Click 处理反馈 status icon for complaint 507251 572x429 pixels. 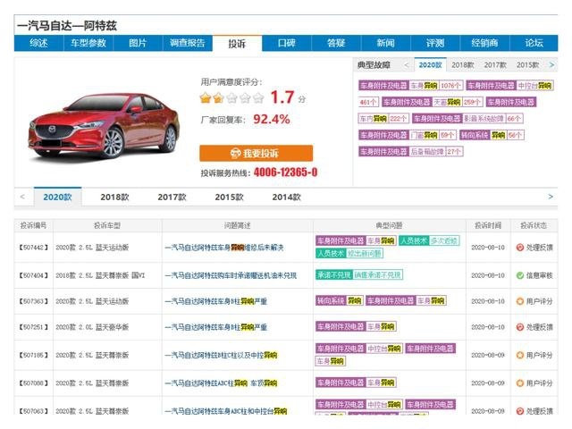pos(520,327)
